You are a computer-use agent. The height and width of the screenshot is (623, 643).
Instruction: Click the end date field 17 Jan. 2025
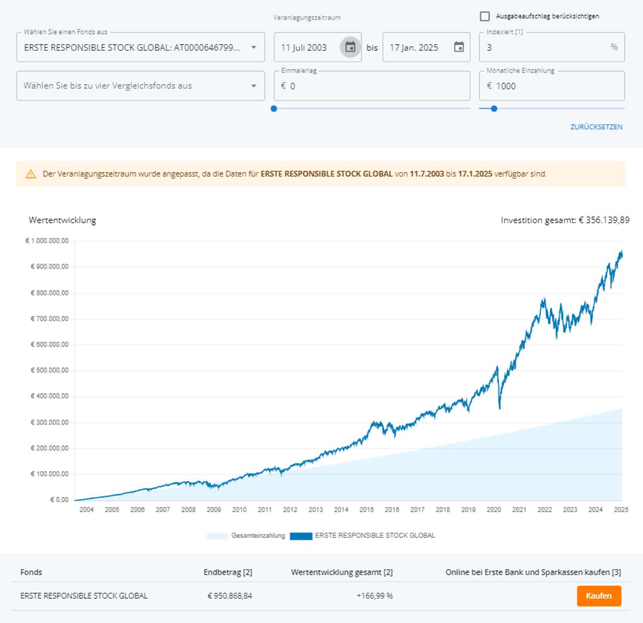click(415, 48)
